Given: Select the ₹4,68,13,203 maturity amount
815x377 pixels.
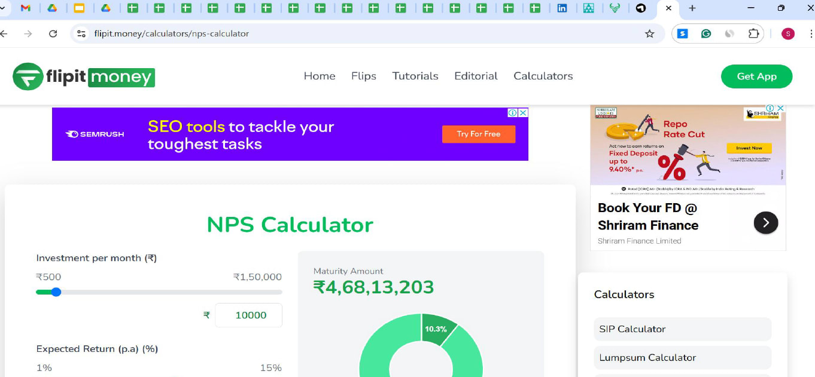Looking at the screenshot, I should click(373, 287).
